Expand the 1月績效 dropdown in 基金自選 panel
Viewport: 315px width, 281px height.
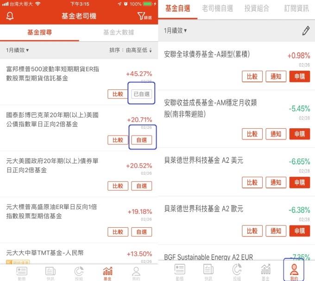coord(176,31)
